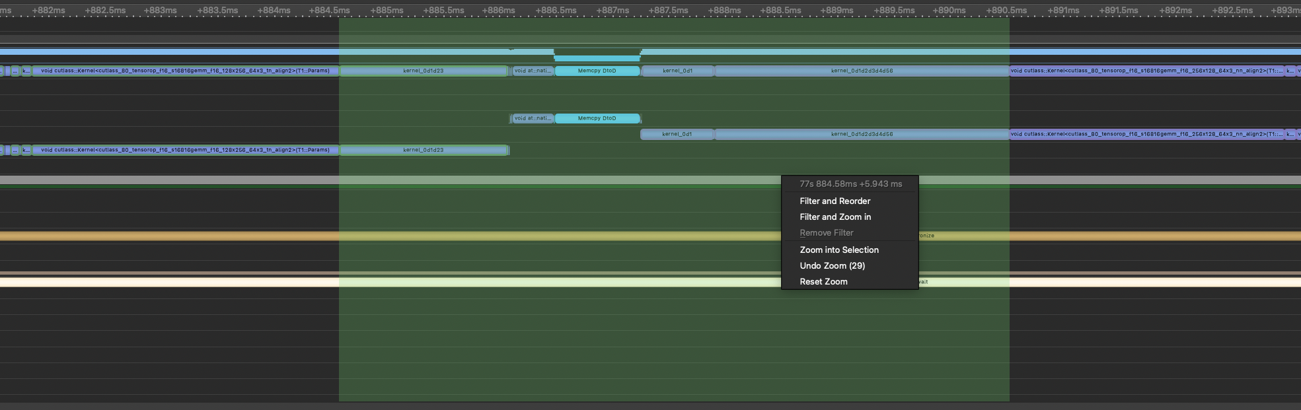Click the +882ms ruler label
The width and height of the screenshot is (1301, 410).
[48, 11]
